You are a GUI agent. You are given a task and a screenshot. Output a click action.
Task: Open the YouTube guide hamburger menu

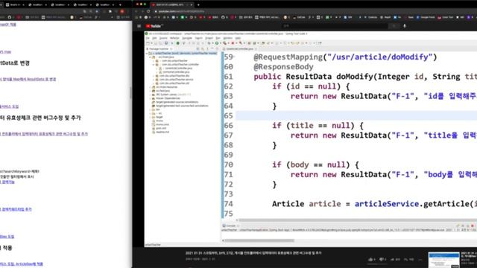tap(139, 26)
